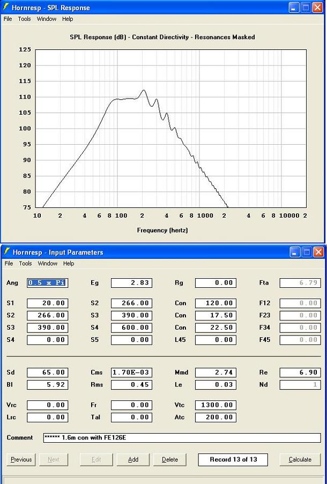Click the Hornresp lightning icon in SPL Response title bar

(5, 8)
